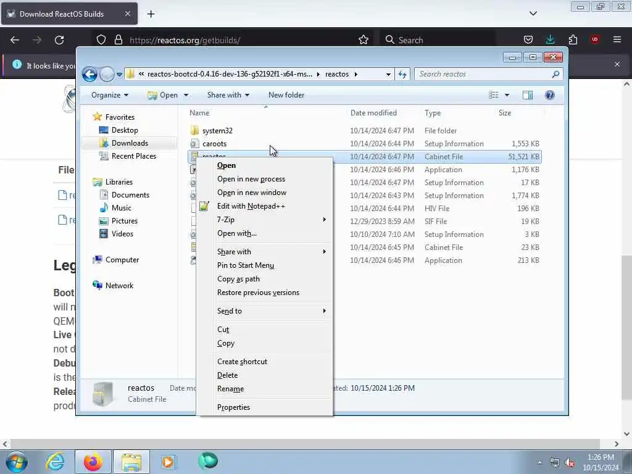
Task: Click the Search reactos input field
Action: click(484, 74)
